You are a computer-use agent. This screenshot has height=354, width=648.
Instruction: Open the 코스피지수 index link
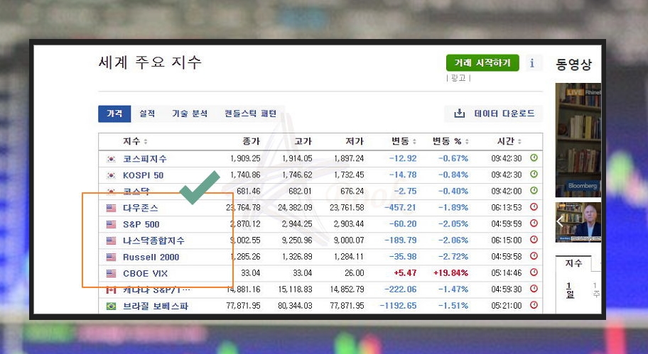coord(145,159)
